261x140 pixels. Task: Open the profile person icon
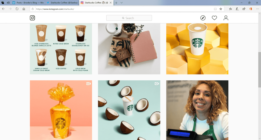(x=226, y=18)
